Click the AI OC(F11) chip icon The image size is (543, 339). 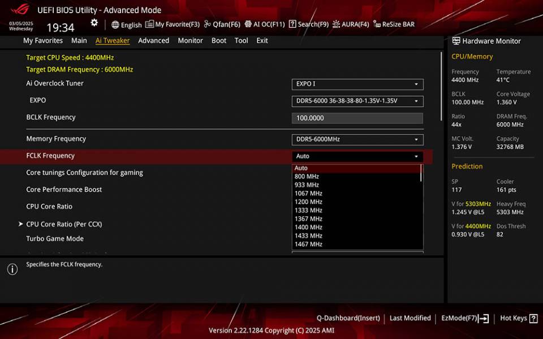coord(248,24)
